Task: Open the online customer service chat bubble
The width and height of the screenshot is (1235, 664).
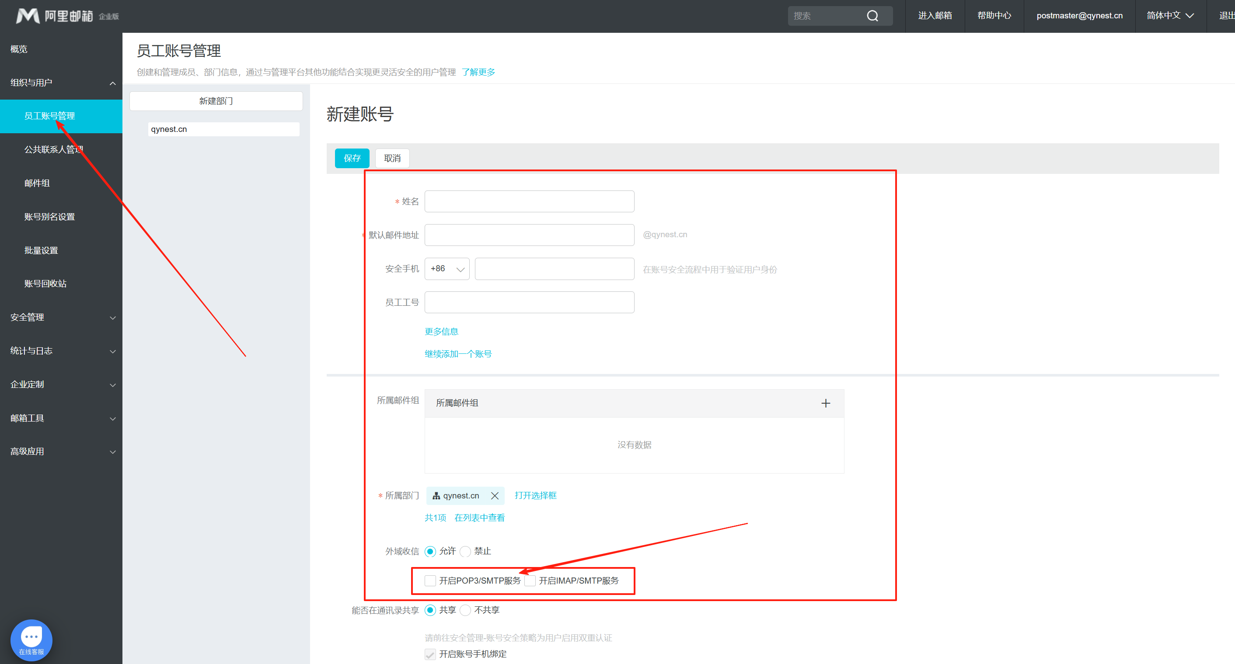Action: (x=31, y=640)
